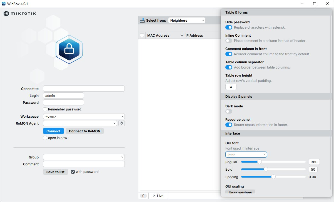Open the Select from Neighbors dropdown
Image resolution: width=334 pixels, height=202 pixels.
[187, 20]
